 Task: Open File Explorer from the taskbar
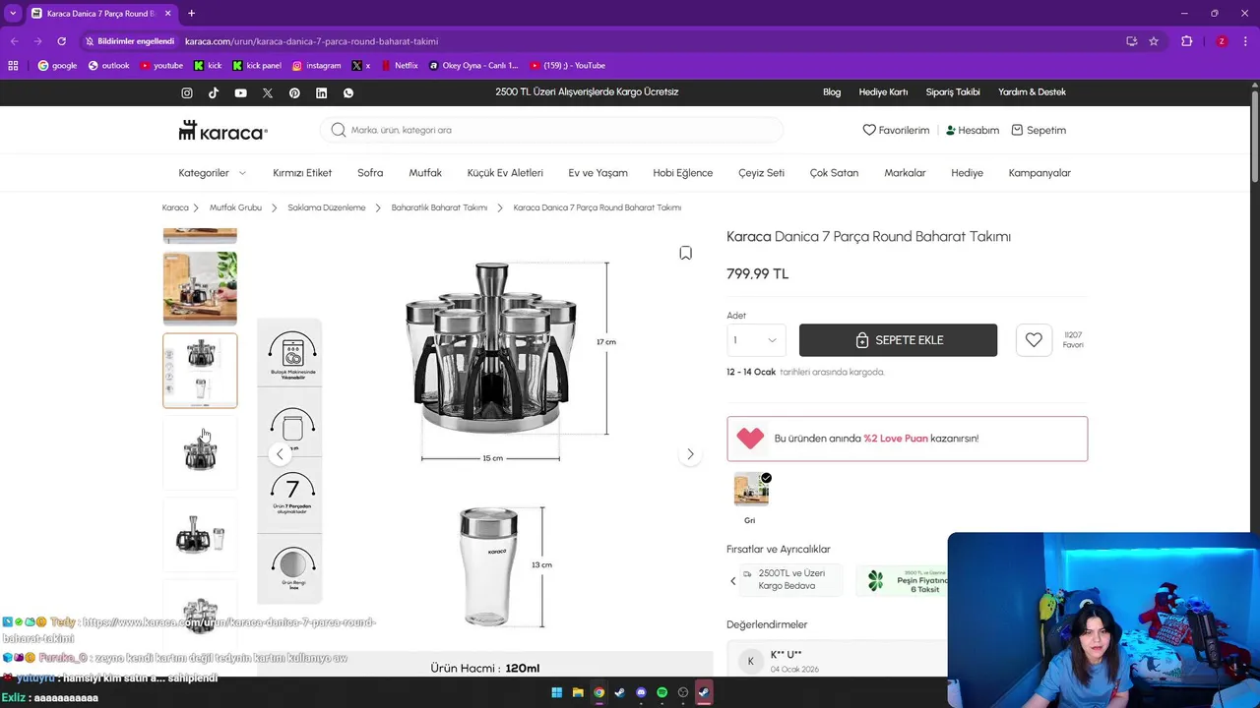pyautogui.click(x=578, y=692)
